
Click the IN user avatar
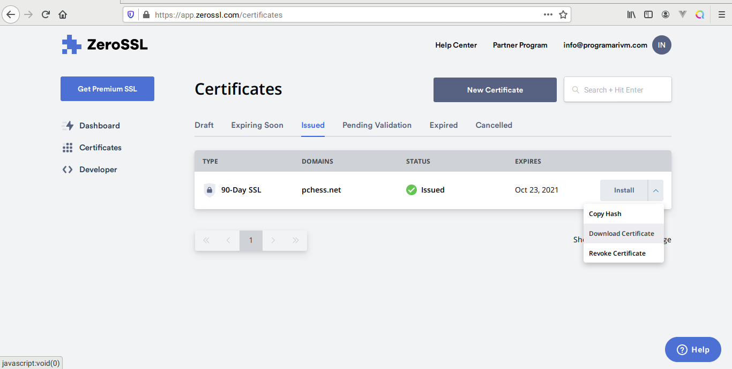coord(662,45)
